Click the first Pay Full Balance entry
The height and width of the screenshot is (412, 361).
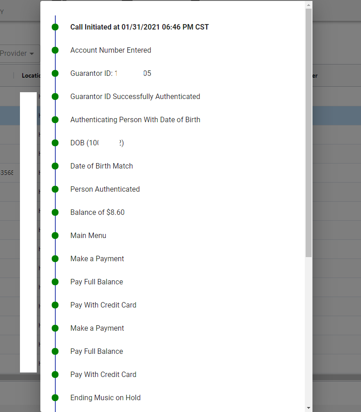point(97,282)
